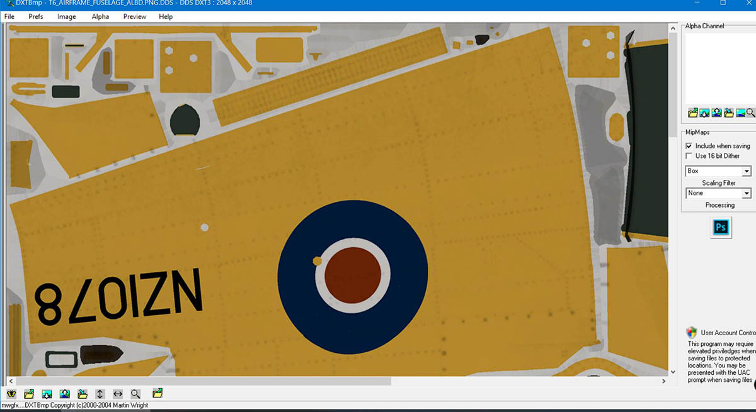Viewport: 756px width, 412px height.
Task: Click the picture with down arrow in bottom toolbar
Action: tap(47, 394)
